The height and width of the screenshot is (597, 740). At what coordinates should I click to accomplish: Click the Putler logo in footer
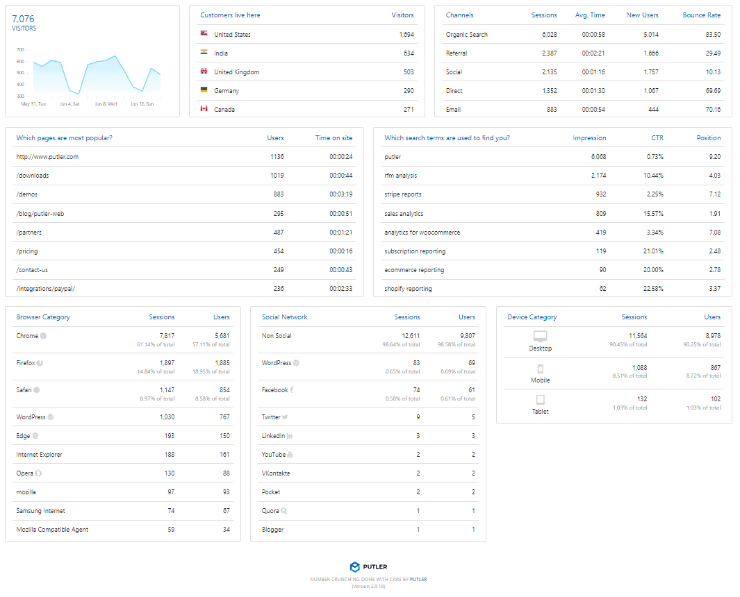368,567
